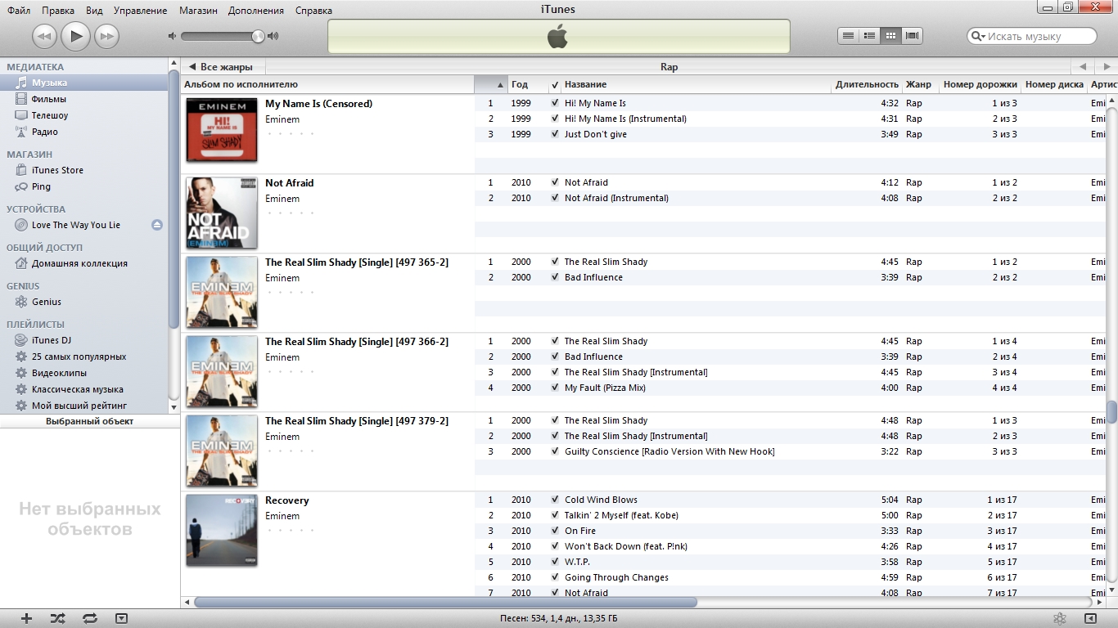Skip to the previous track button

click(44, 36)
